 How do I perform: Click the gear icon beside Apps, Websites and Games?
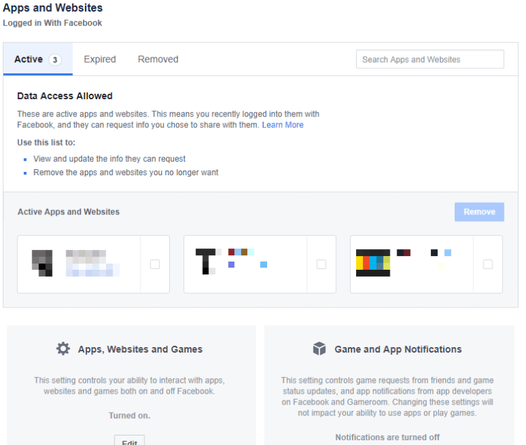[x=63, y=349]
